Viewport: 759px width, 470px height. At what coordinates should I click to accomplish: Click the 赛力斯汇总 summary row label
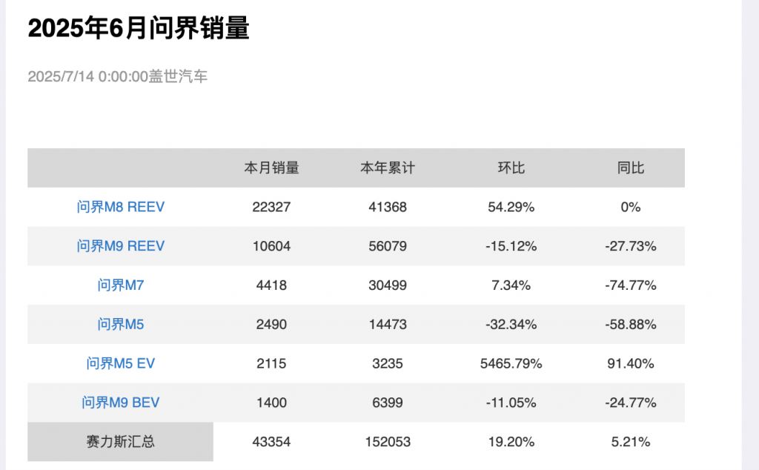click(120, 443)
